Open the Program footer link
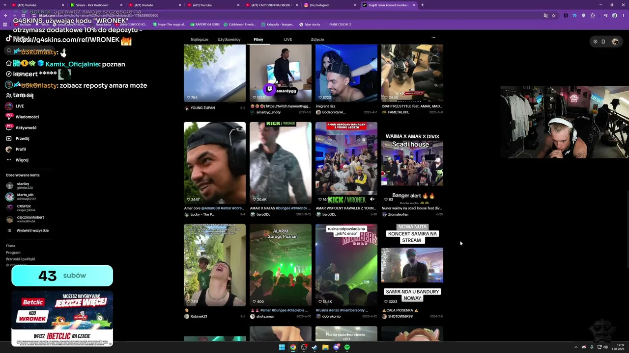Screen dimensions: 629x353 pos(13,252)
